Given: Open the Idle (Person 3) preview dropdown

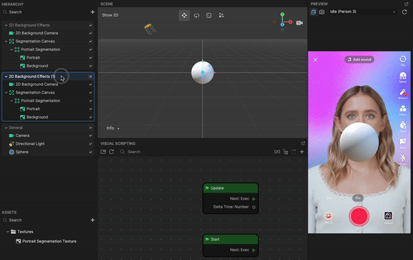Looking at the screenshot, I should click(x=363, y=12).
